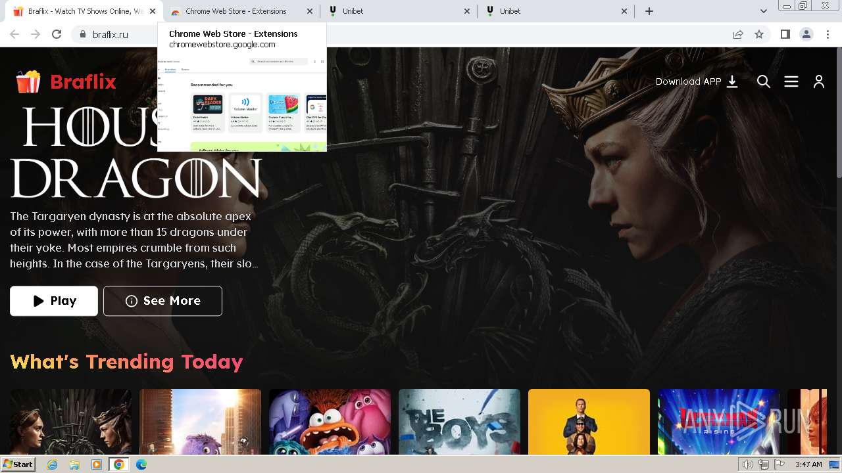This screenshot has width=842, height=473.
Task: Click the braflix.ru address bar
Action: pyautogui.click(x=395, y=34)
